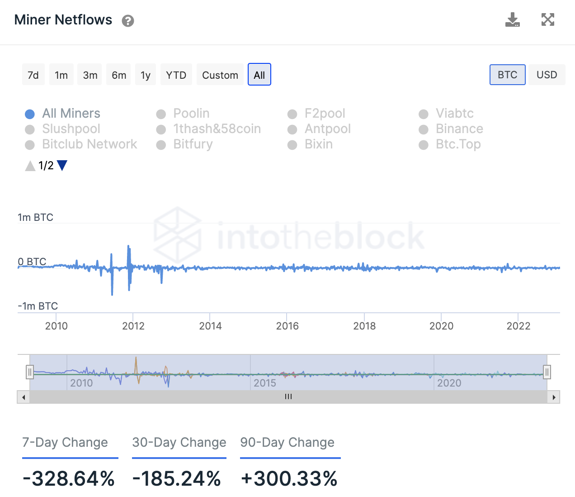
Task: Click the scrollbar left arrow button
Action: point(24,397)
